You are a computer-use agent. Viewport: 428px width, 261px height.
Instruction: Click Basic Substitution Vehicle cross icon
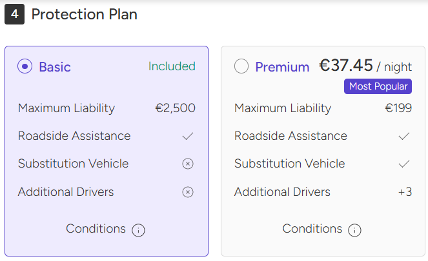[188, 164]
